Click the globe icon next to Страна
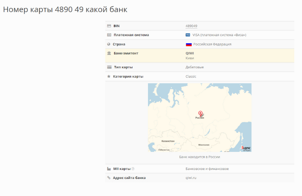302x196 pixels. [x=109, y=44]
